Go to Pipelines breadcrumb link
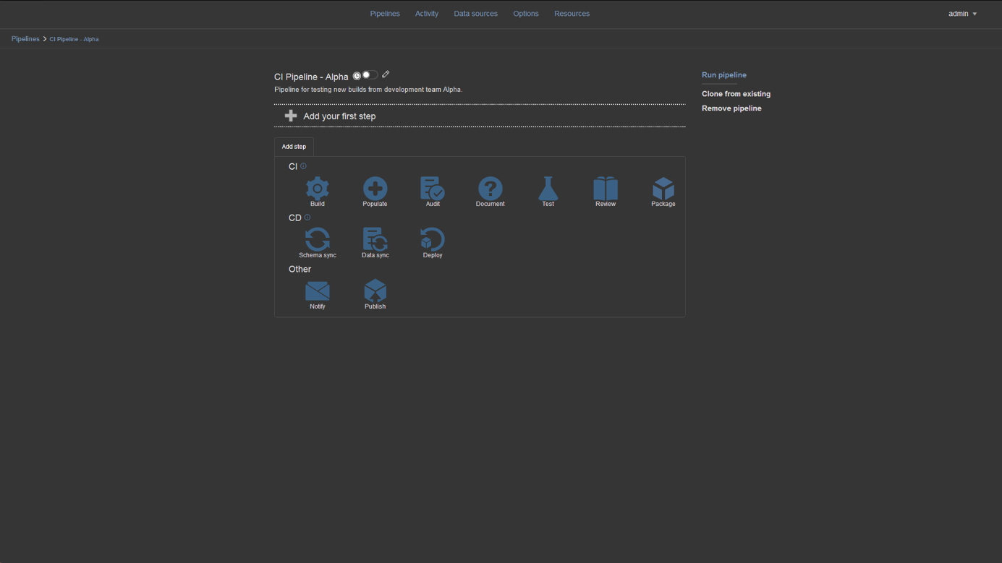 pos(25,39)
